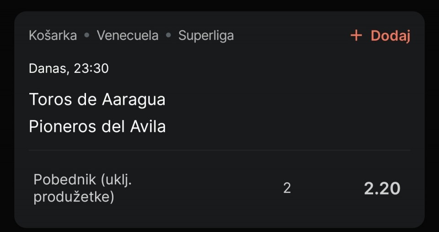The height and width of the screenshot is (232, 439).
Task: Open the Pioneros del Avila team
Action: (97, 127)
